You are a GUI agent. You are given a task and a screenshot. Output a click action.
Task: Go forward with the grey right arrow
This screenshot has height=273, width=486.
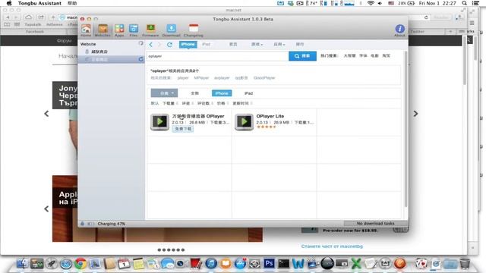[159, 45]
